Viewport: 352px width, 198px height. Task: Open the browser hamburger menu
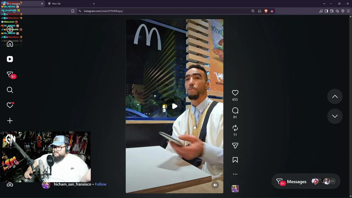pos(348,11)
